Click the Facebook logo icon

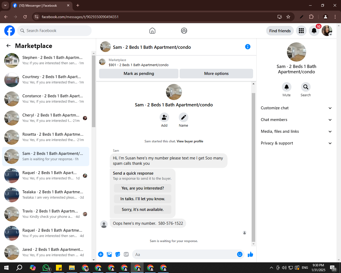click(x=10, y=31)
